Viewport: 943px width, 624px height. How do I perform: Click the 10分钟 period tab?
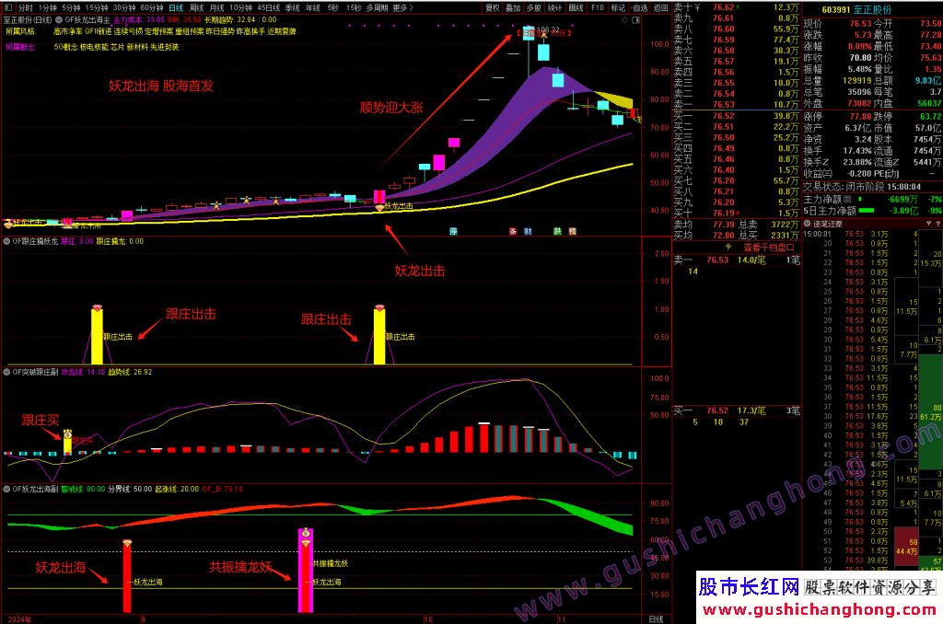click(240, 7)
